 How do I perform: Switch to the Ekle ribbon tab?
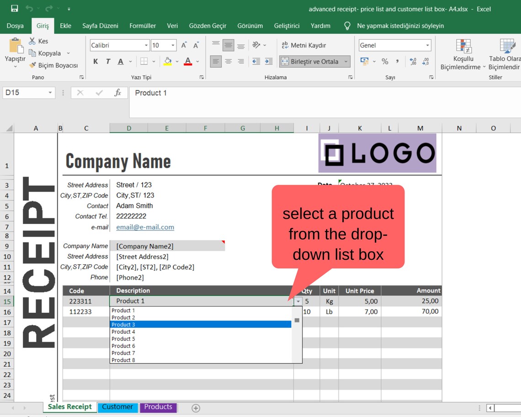coord(65,26)
